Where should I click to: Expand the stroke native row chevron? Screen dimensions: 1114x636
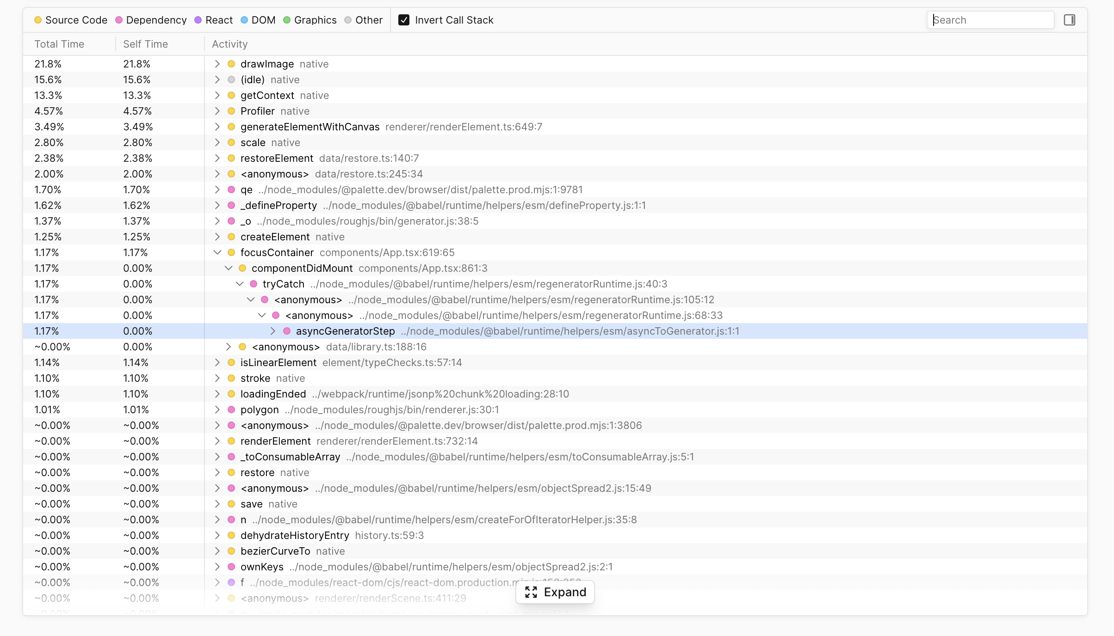217,378
